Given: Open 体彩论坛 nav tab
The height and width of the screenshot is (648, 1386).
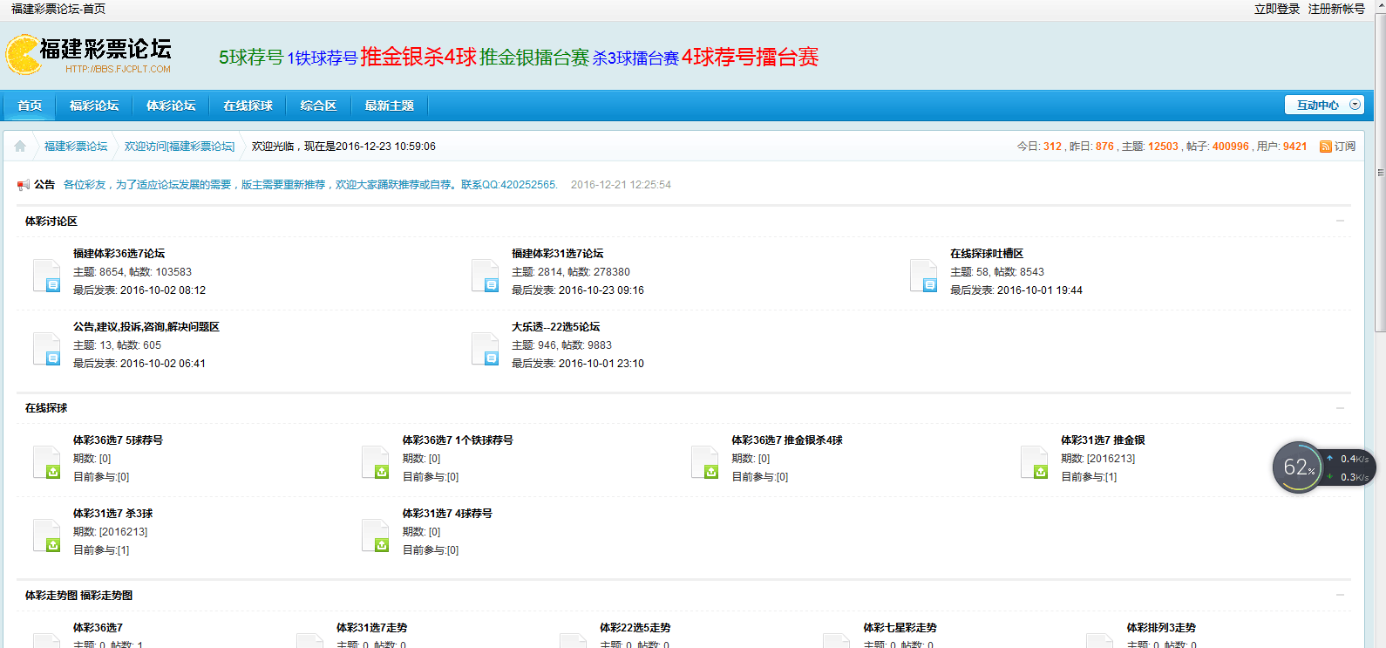Looking at the screenshot, I should 171,106.
